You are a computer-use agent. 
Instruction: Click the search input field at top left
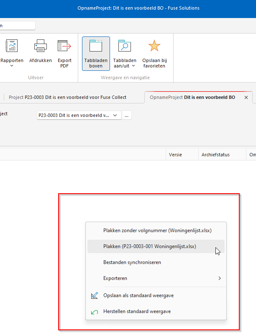[18, 26]
